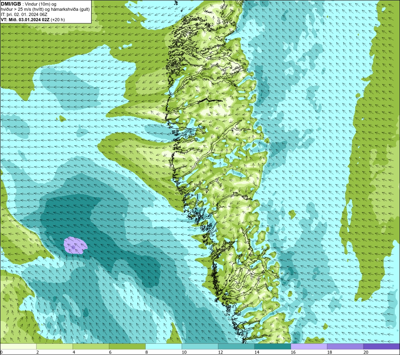400x355 pixels.
Task: Click the scale label "12"
Action: [220, 352]
